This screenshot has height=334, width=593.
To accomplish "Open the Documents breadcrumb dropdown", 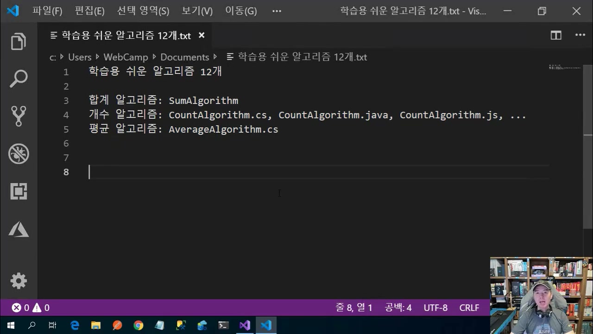I will click(185, 57).
